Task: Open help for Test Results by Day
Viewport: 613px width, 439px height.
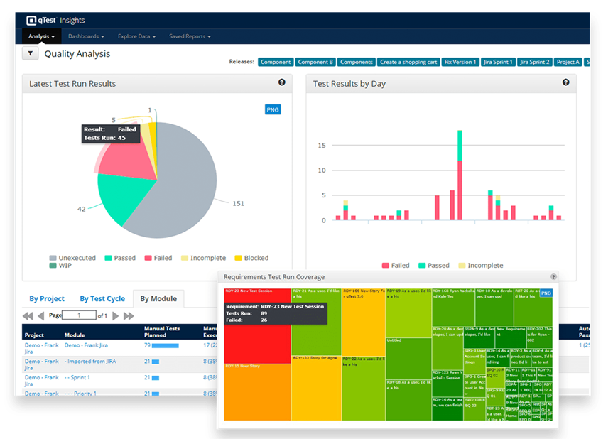Action: coord(566,82)
